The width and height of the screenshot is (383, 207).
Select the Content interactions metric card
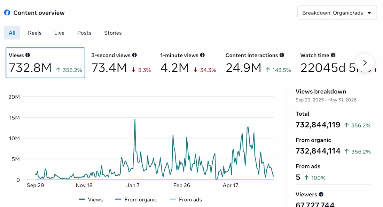coord(258,63)
